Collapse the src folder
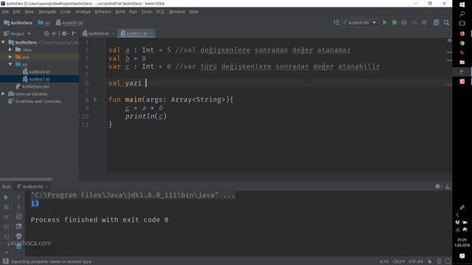 click(x=10, y=64)
